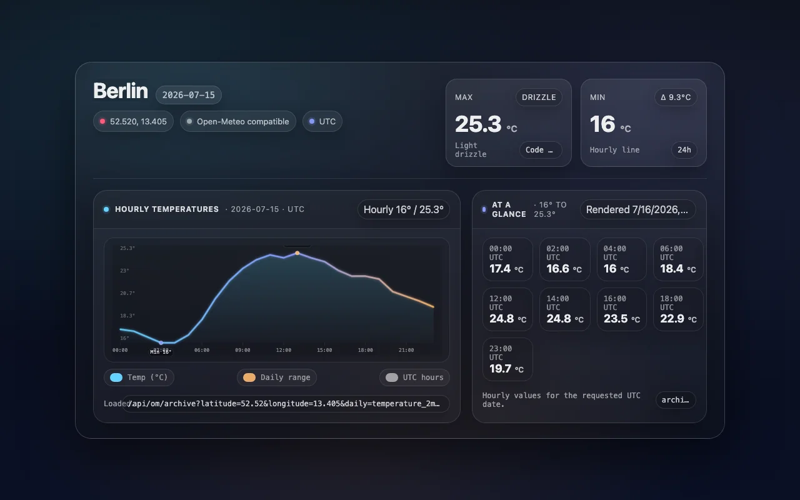Click the Hourly 16° / 25.3° pill

pyautogui.click(x=403, y=209)
